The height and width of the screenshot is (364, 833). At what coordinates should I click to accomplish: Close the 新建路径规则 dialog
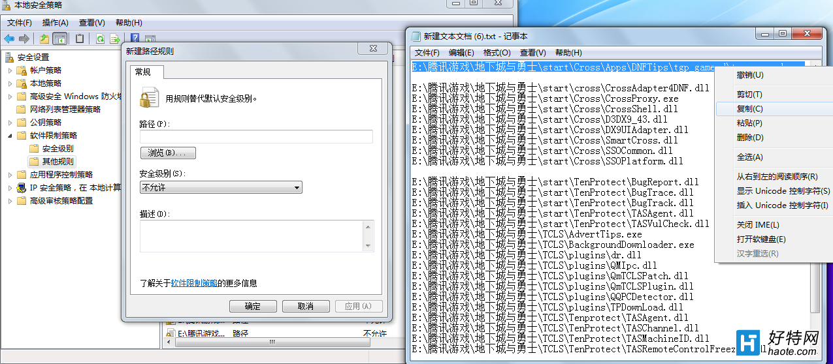373,50
